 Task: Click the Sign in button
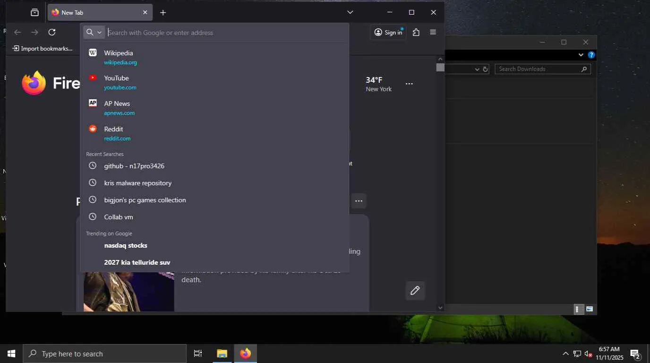tap(388, 32)
